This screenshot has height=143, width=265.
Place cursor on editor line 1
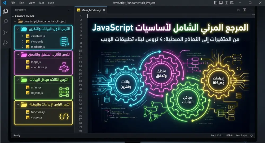(x=171, y=16)
